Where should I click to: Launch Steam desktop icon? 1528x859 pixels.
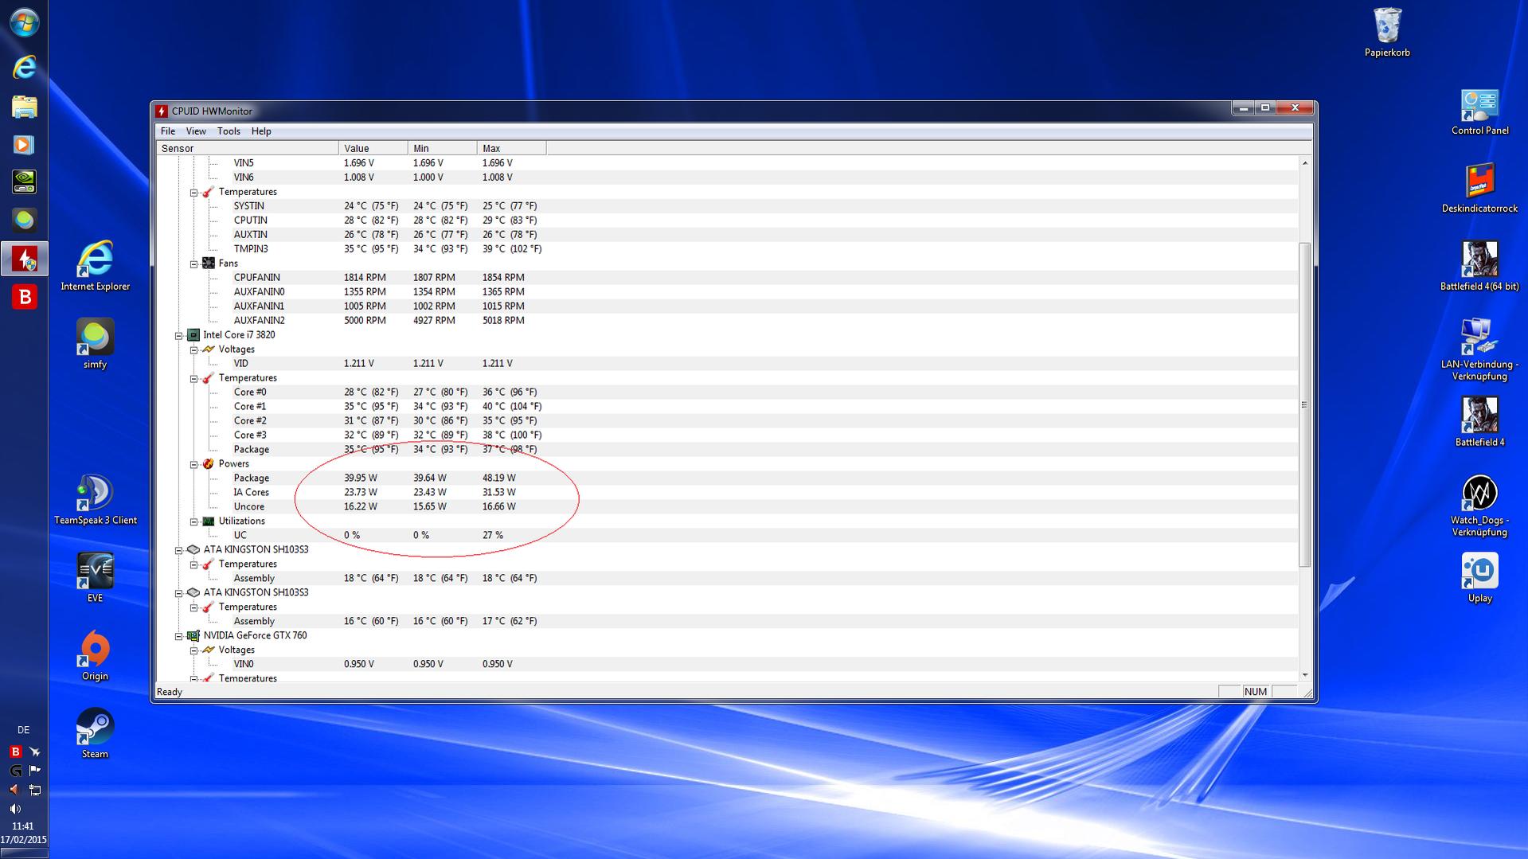95,733
